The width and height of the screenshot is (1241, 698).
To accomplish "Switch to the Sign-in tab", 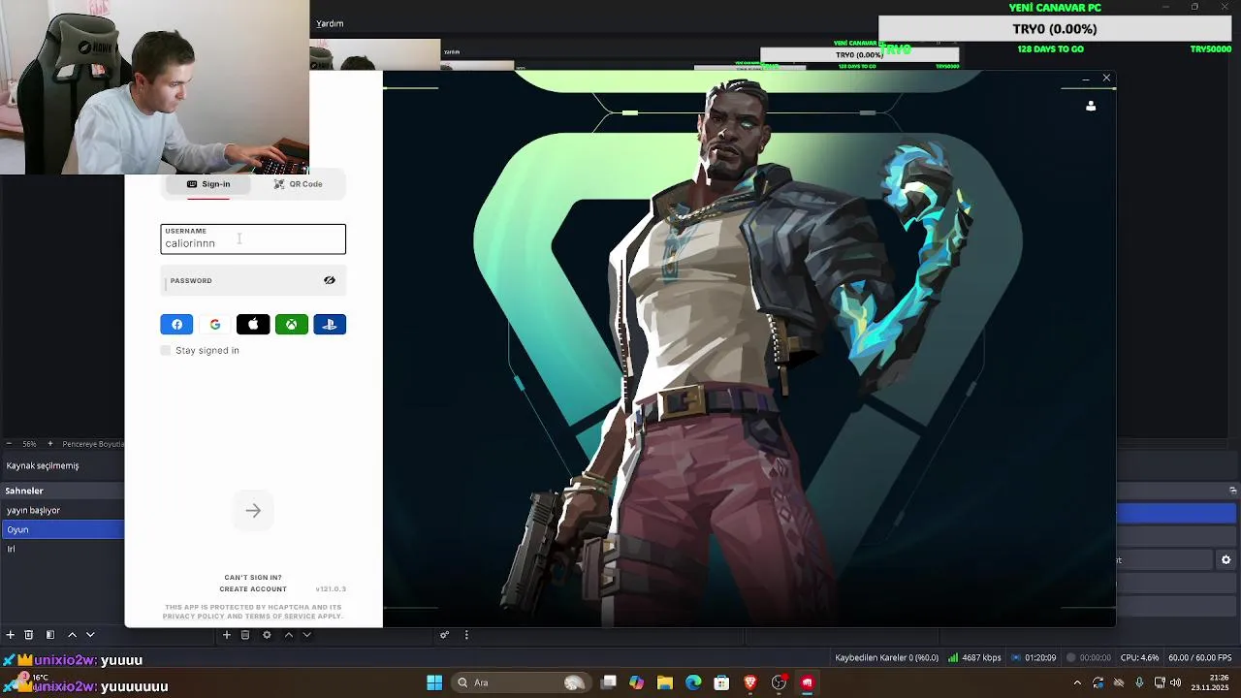I will coord(208,184).
